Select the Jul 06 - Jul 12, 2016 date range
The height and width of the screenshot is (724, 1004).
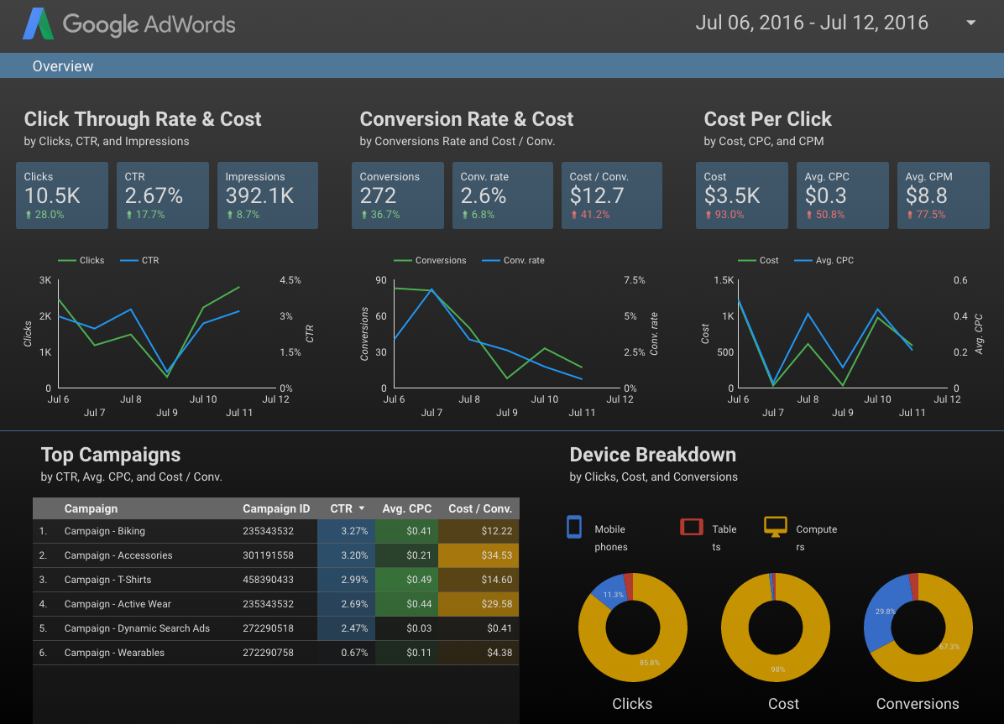811,23
